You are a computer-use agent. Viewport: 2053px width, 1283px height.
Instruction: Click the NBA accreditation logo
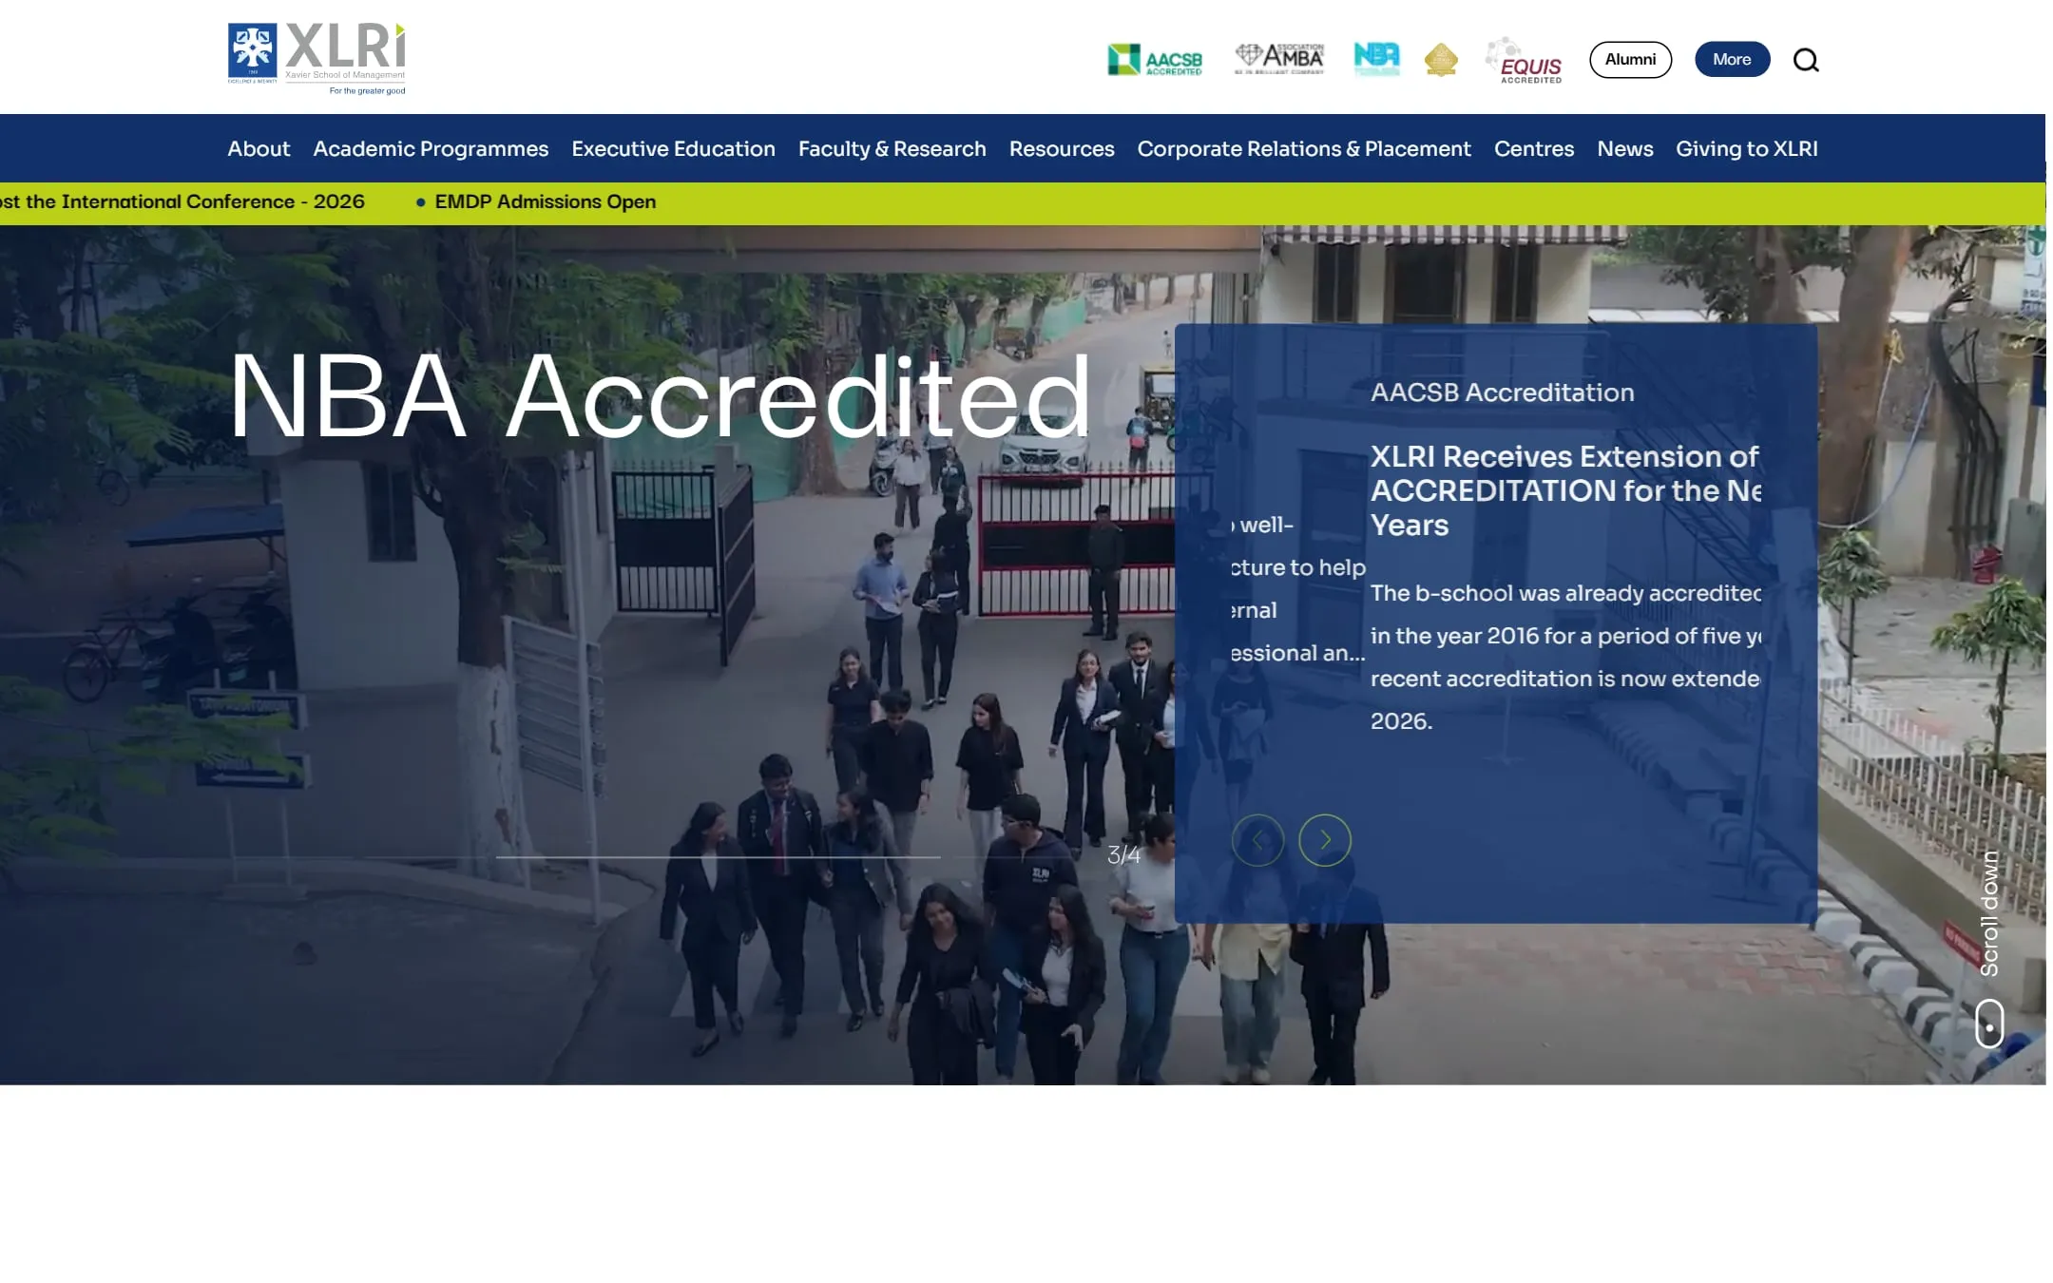pos(1376,59)
